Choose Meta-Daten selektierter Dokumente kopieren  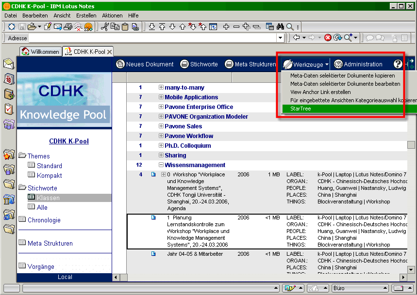click(x=343, y=76)
